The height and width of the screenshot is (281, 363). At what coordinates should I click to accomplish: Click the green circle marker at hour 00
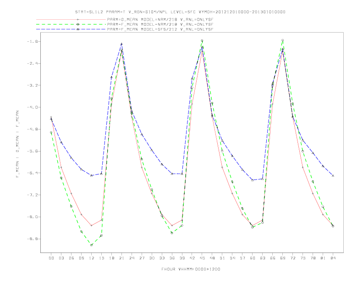pyautogui.click(x=51, y=132)
